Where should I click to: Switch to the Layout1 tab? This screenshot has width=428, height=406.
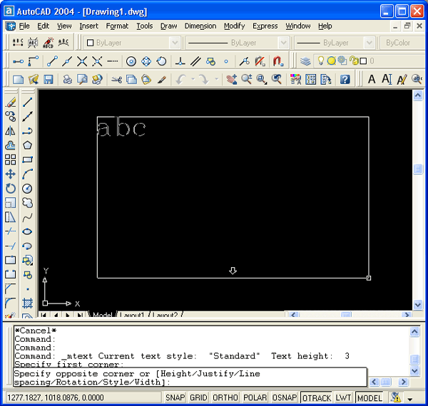pyautogui.click(x=132, y=315)
